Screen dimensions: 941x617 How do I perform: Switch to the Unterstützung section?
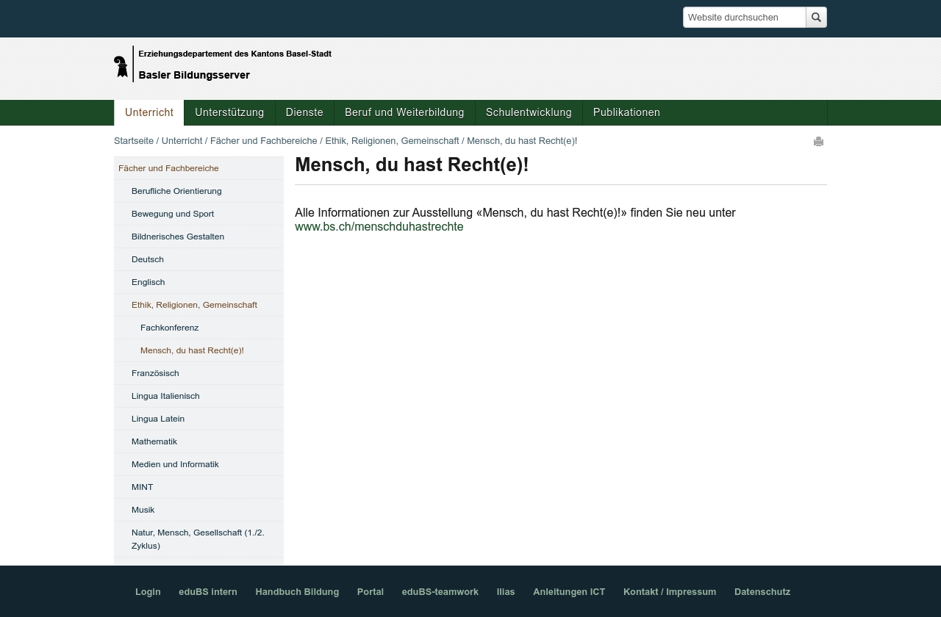click(229, 112)
